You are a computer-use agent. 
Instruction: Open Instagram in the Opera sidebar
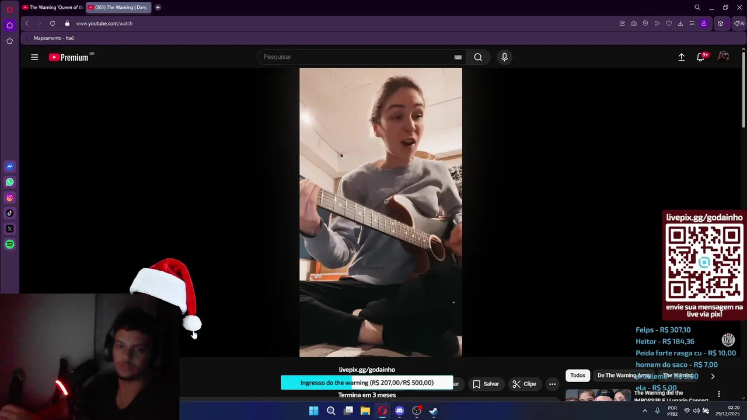point(9,198)
